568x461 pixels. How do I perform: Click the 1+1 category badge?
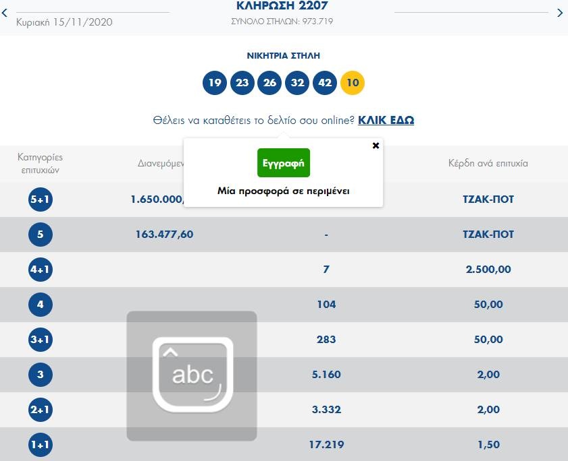(x=41, y=445)
